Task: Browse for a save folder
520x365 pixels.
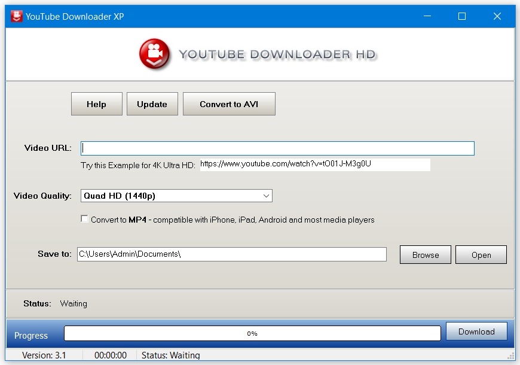Action: 426,255
